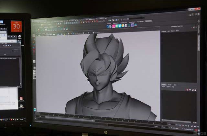Toggle the red Auto Keyframe button
The width and height of the screenshot is (207, 136).
tap(196, 130)
